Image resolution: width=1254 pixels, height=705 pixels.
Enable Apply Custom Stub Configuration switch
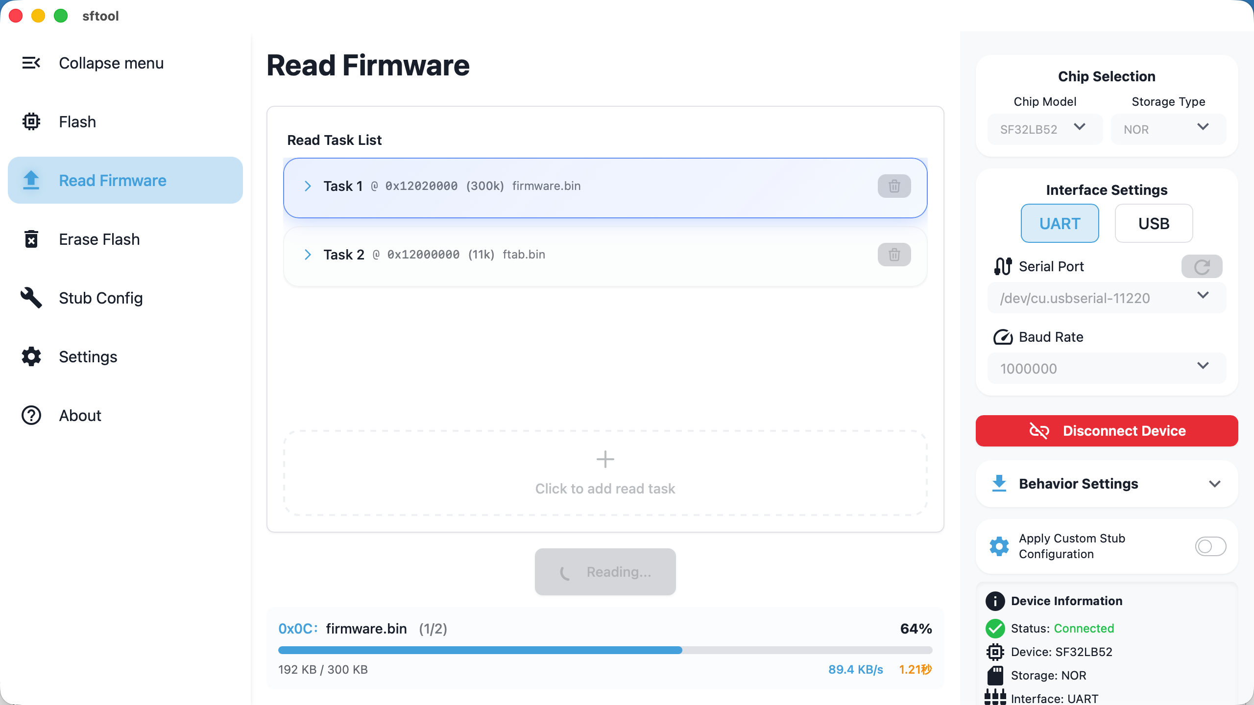coord(1210,546)
